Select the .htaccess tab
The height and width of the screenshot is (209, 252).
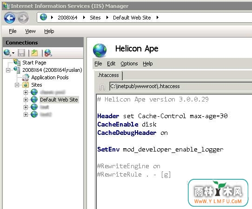[x=108, y=75]
